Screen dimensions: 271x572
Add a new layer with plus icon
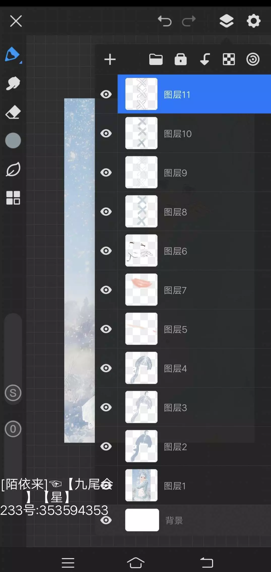click(x=110, y=60)
